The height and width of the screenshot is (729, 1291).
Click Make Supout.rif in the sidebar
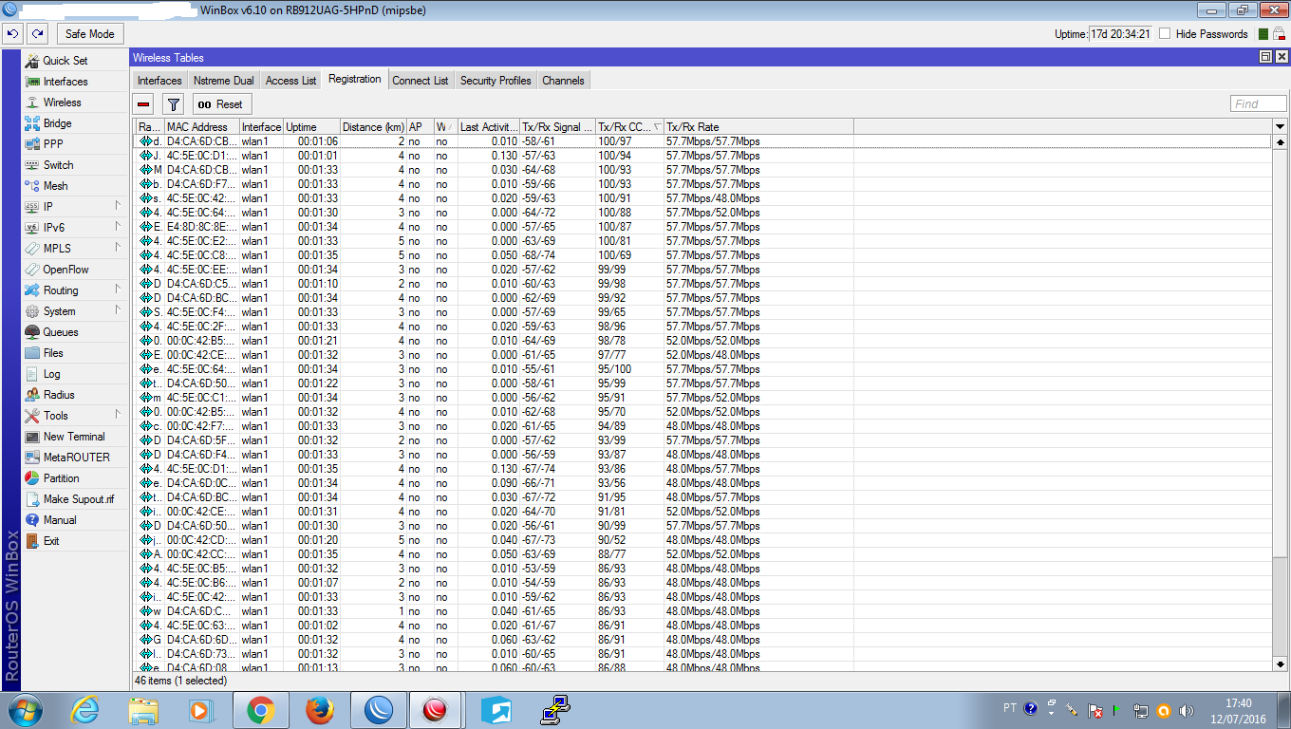point(78,499)
